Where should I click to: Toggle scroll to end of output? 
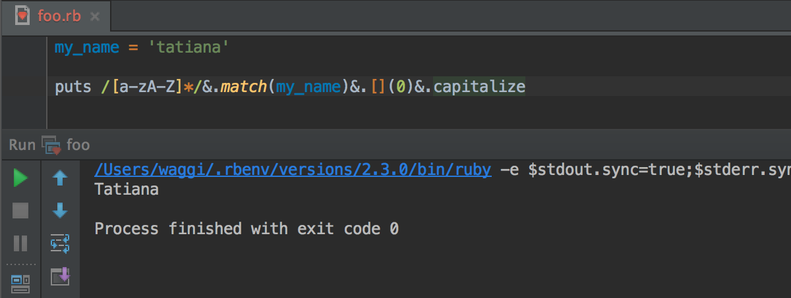[60, 276]
